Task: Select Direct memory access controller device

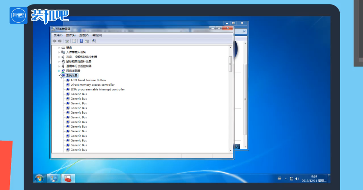Action: [x=93, y=85]
